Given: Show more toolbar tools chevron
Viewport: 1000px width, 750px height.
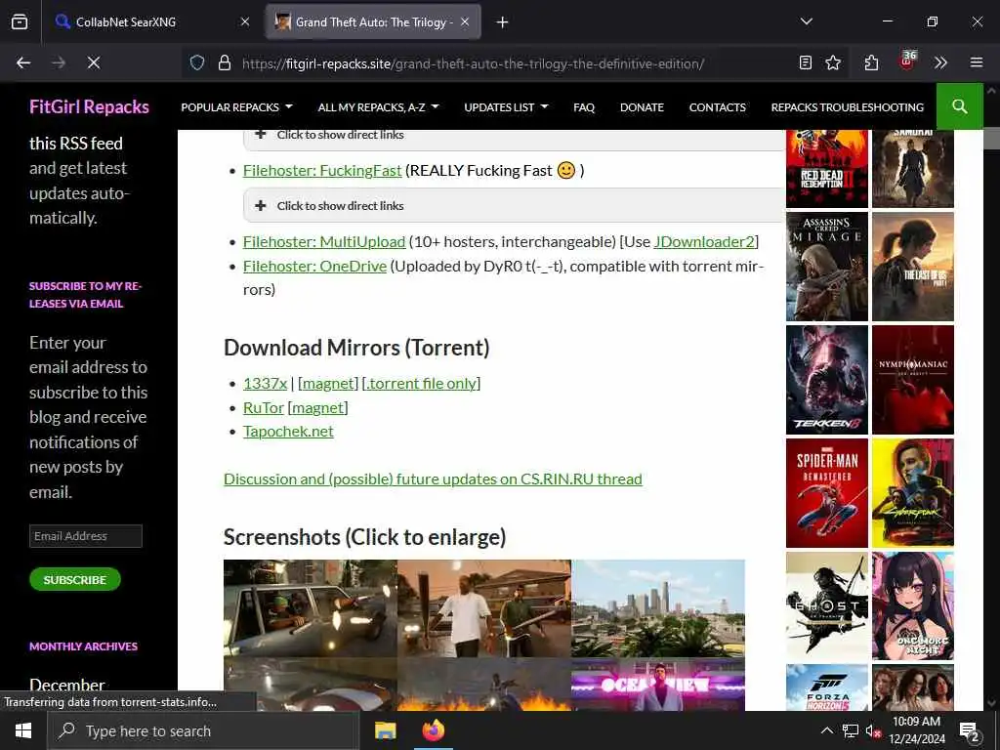Looking at the screenshot, I should click(x=940, y=62).
